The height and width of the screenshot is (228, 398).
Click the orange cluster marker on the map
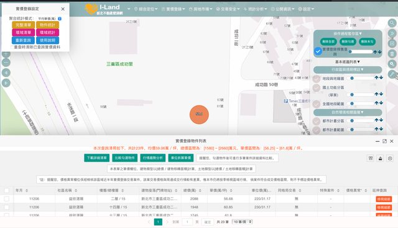point(199,115)
